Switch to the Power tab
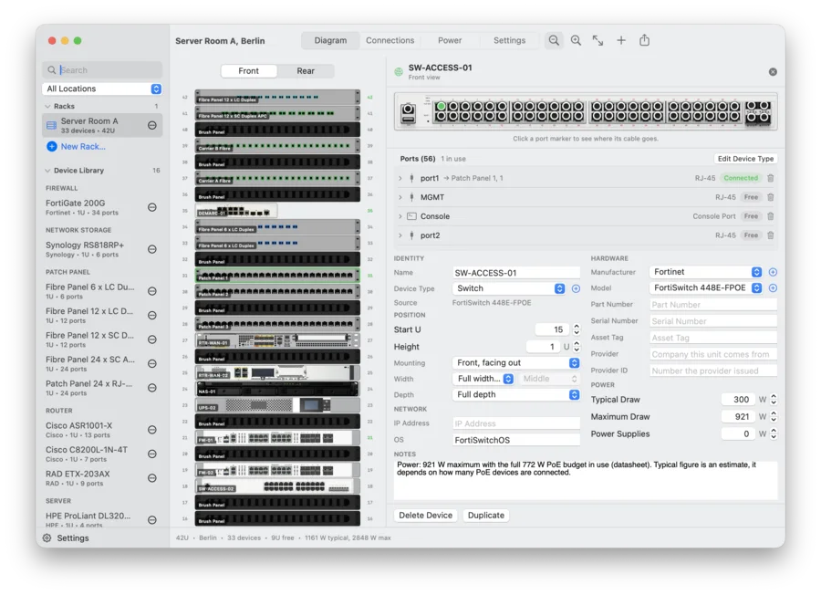 click(450, 40)
